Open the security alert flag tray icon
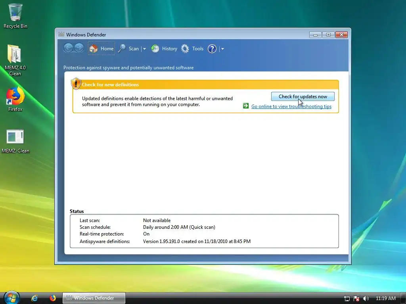The width and height of the screenshot is (406, 304). click(x=356, y=298)
